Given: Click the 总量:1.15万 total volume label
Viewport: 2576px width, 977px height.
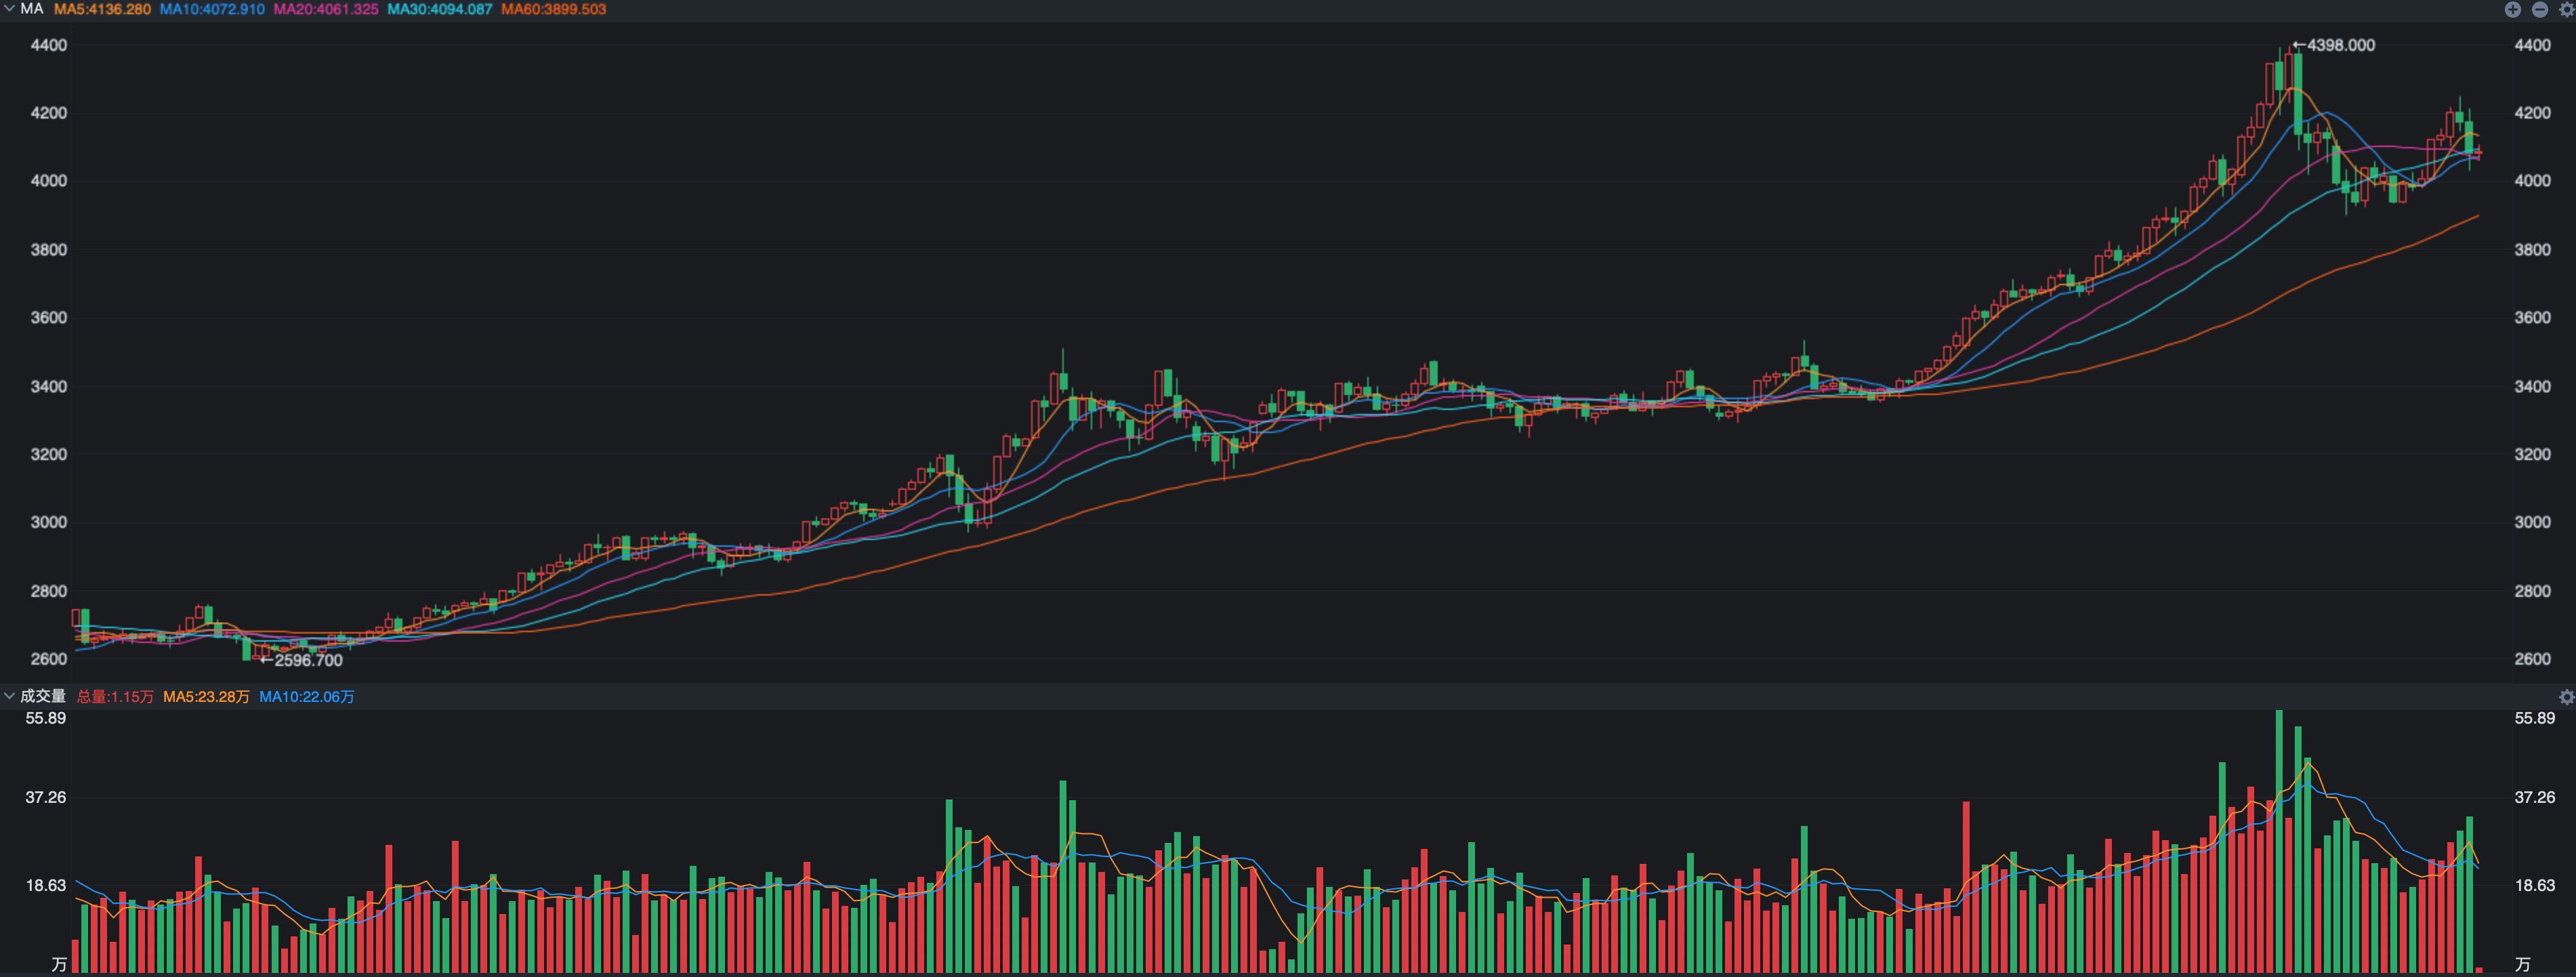Looking at the screenshot, I should 115,697.
